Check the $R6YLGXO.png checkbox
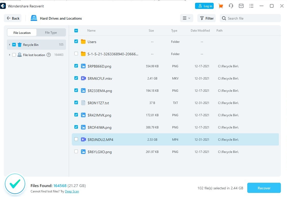The height and width of the screenshot is (197, 287). pyautogui.click(x=76, y=152)
